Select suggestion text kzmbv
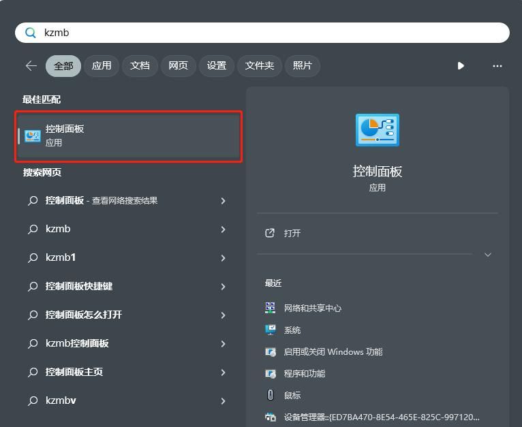This screenshot has height=427, width=522. click(x=61, y=400)
